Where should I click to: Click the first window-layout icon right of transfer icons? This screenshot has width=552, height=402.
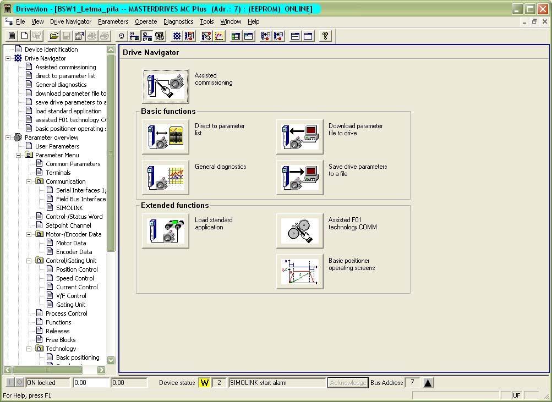pyautogui.click(x=296, y=36)
